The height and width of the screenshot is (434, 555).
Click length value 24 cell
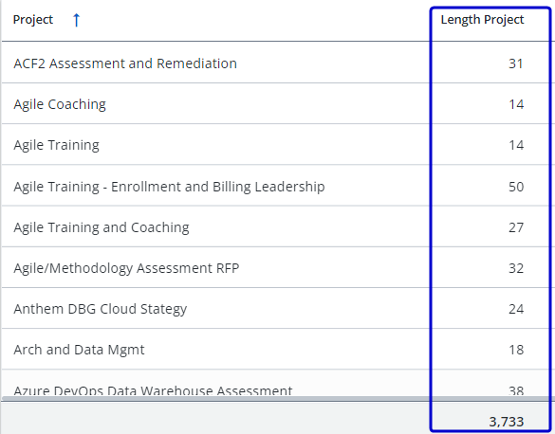(x=516, y=309)
